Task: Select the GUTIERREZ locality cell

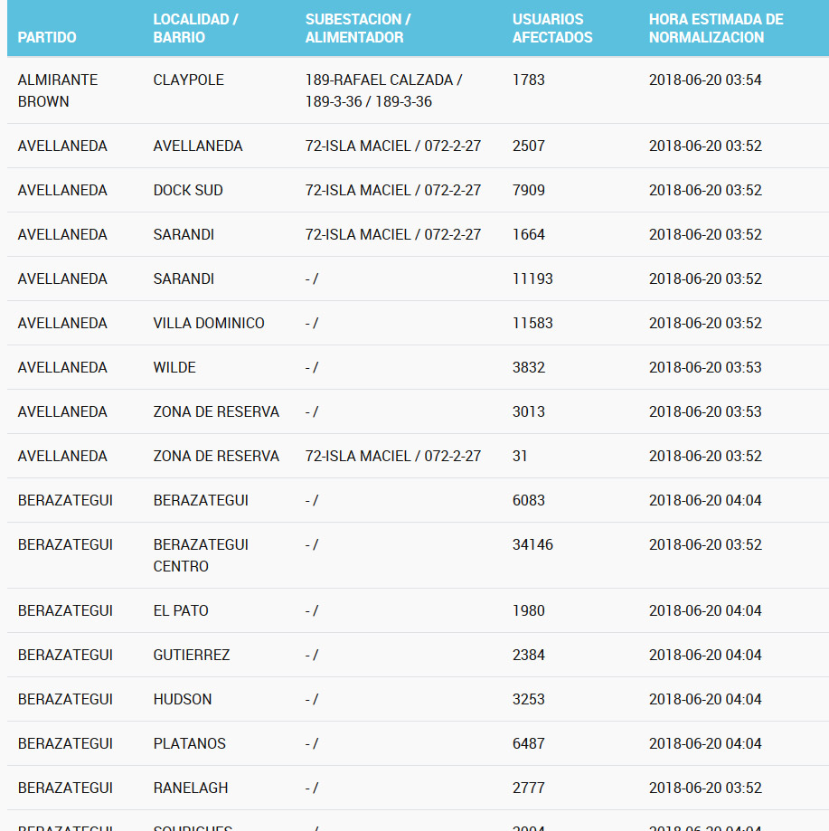Action: click(x=192, y=655)
